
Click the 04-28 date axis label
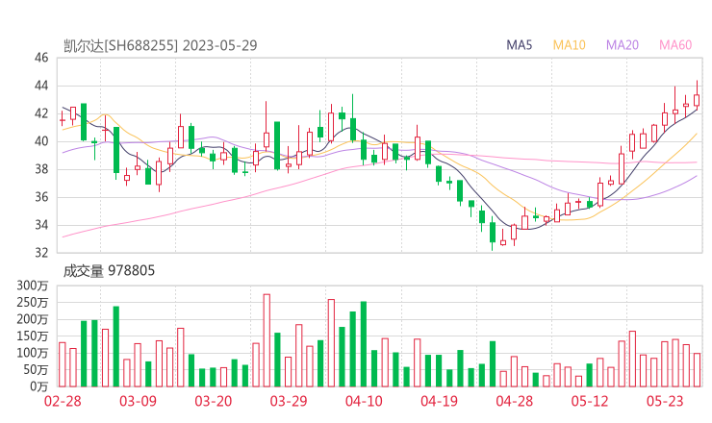(515, 401)
